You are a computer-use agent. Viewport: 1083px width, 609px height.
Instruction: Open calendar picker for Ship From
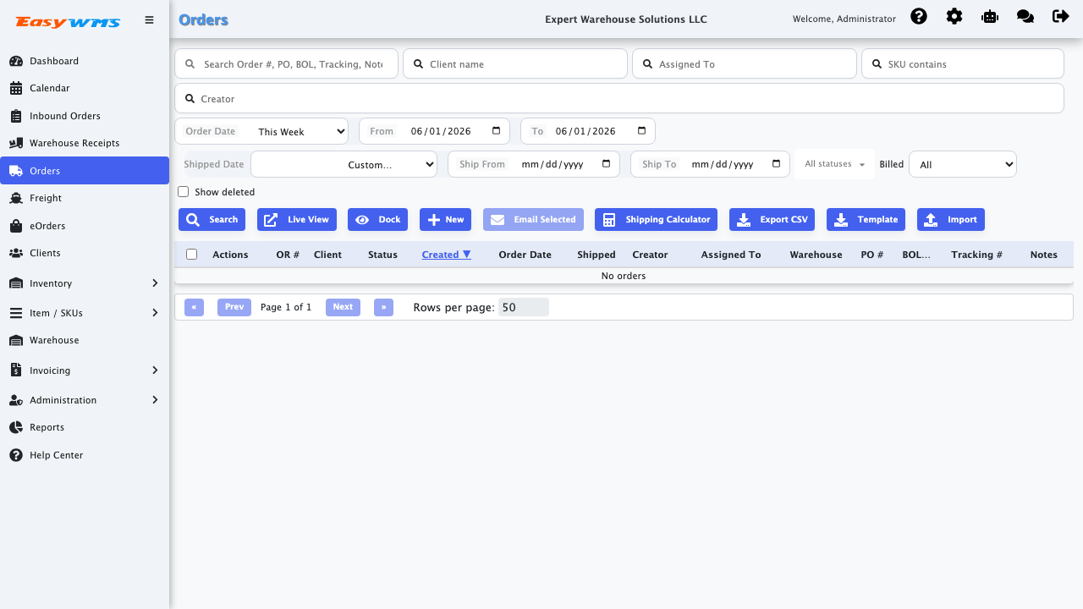606,163
